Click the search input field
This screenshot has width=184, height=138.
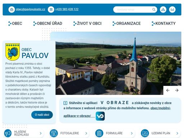coord(133,9)
